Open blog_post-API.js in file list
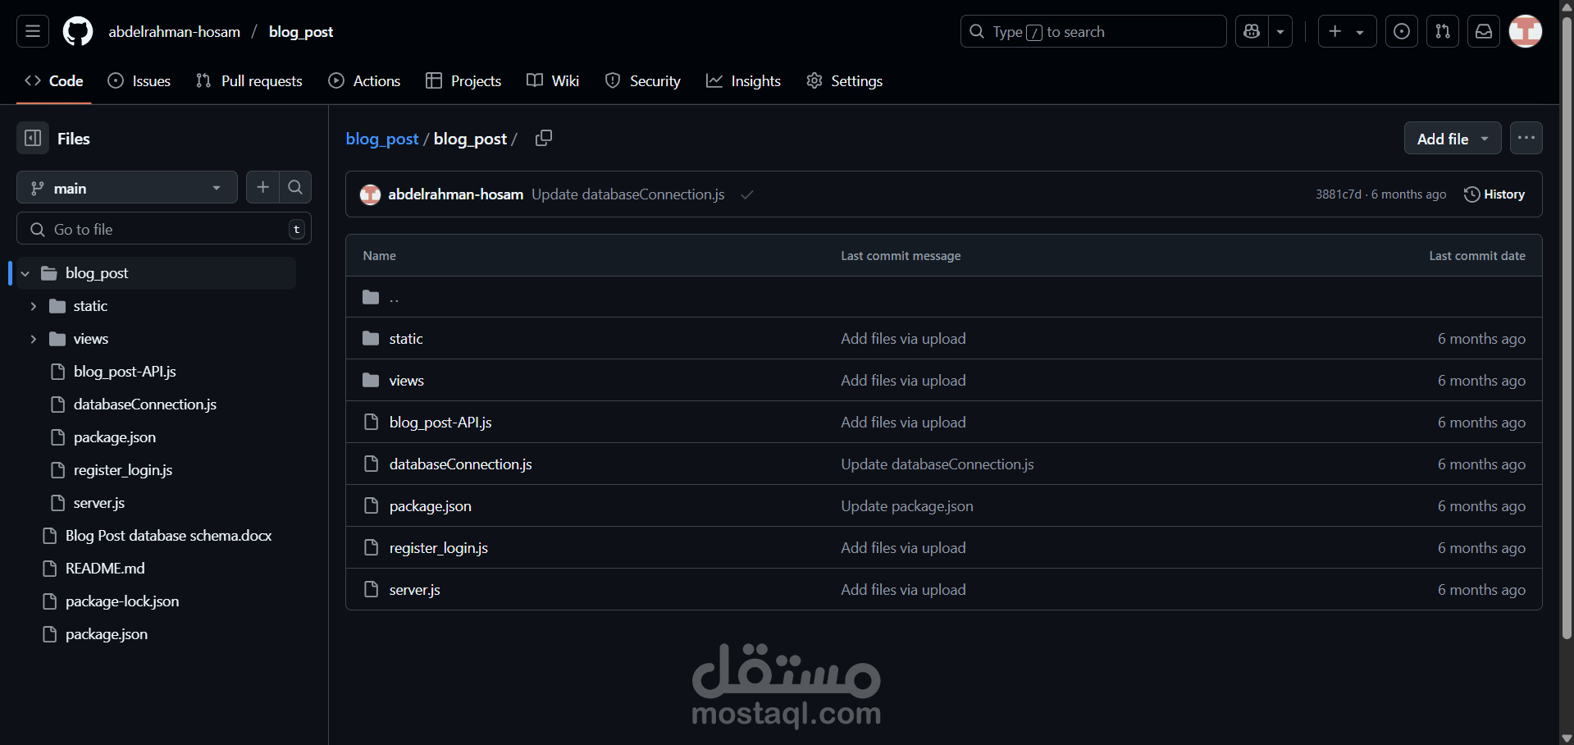1574x745 pixels. (x=440, y=423)
